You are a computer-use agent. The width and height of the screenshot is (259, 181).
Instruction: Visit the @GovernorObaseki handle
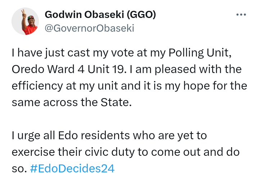click(x=89, y=28)
